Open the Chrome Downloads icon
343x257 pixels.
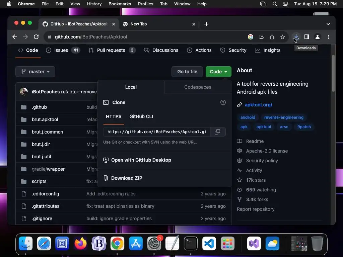click(296, 37)
